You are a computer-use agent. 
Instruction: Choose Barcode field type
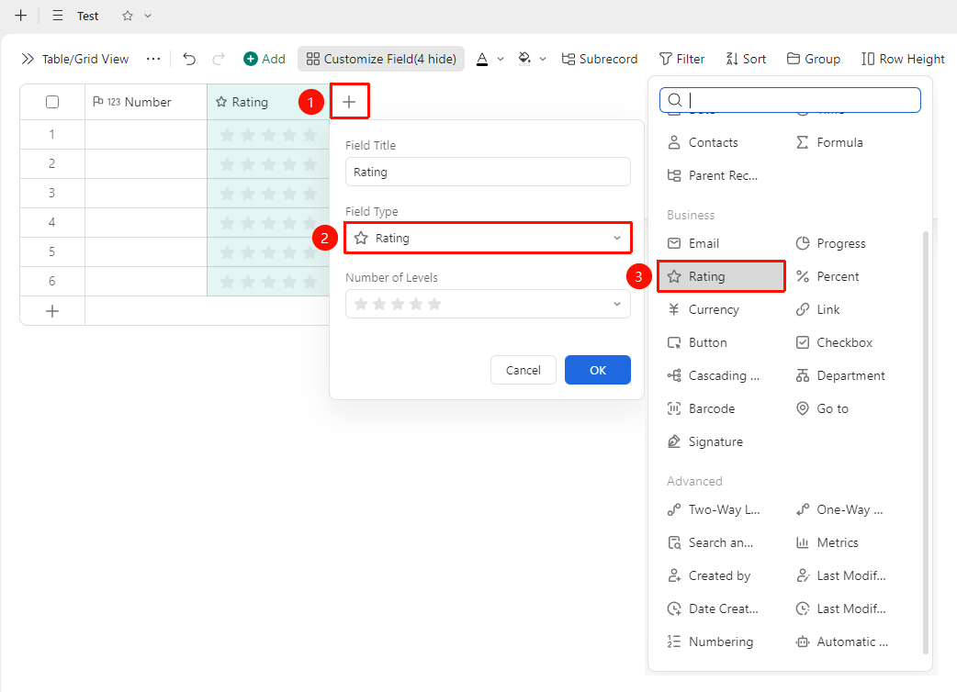click(701, 409)
